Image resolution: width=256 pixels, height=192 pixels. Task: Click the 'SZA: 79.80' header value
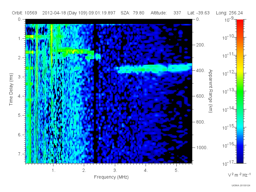click(x=132, y=13)
